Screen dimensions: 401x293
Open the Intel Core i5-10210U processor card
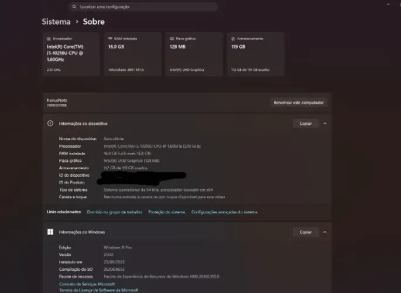pos(71,54)
